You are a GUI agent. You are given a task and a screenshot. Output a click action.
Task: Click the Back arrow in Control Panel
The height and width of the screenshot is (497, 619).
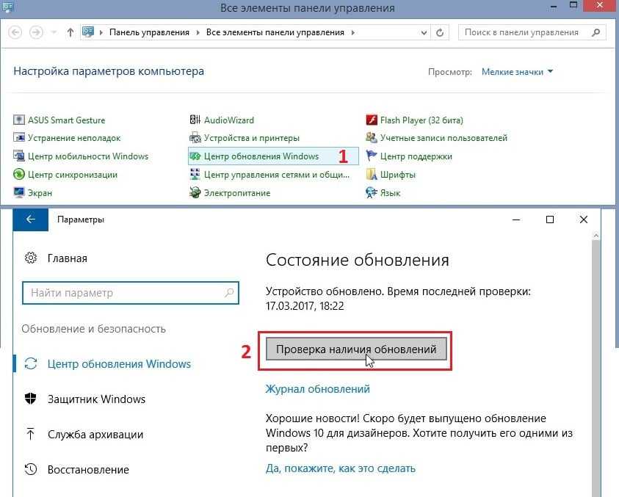15,32
